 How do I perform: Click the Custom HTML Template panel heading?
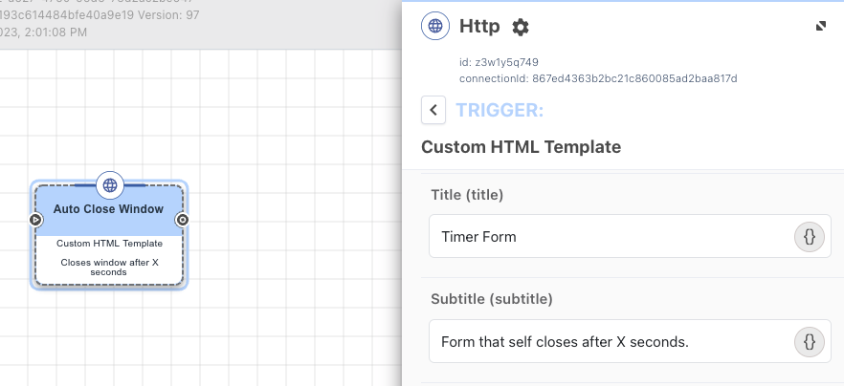tap(521, 147)
